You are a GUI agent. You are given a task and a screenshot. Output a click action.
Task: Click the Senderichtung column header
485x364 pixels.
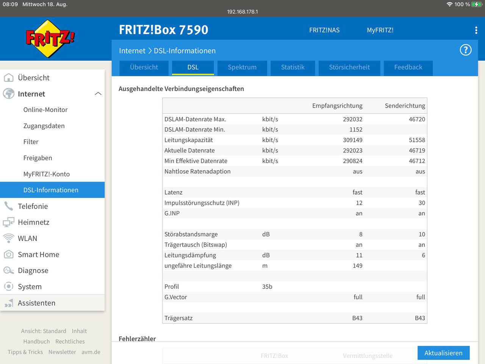pyautogui.click(x=405, y=106)
